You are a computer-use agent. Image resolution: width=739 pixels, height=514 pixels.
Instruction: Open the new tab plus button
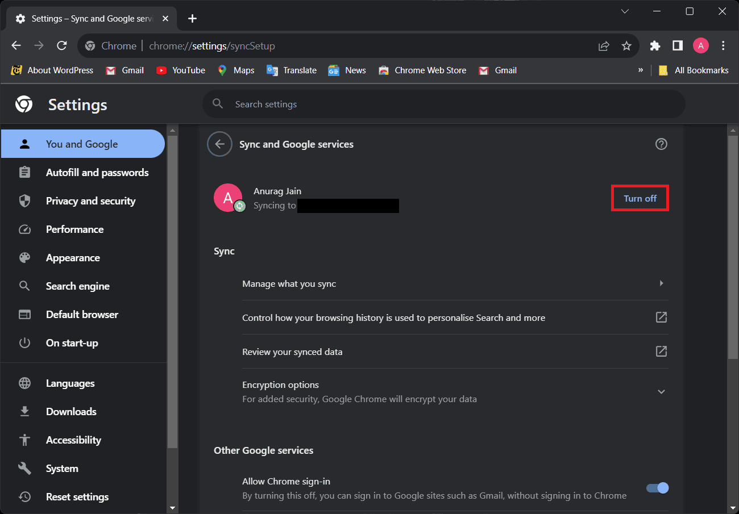pyautogui.click(x=192, y=19)
